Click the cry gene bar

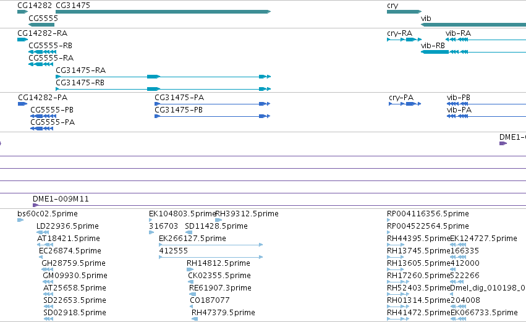coord(404,12)
